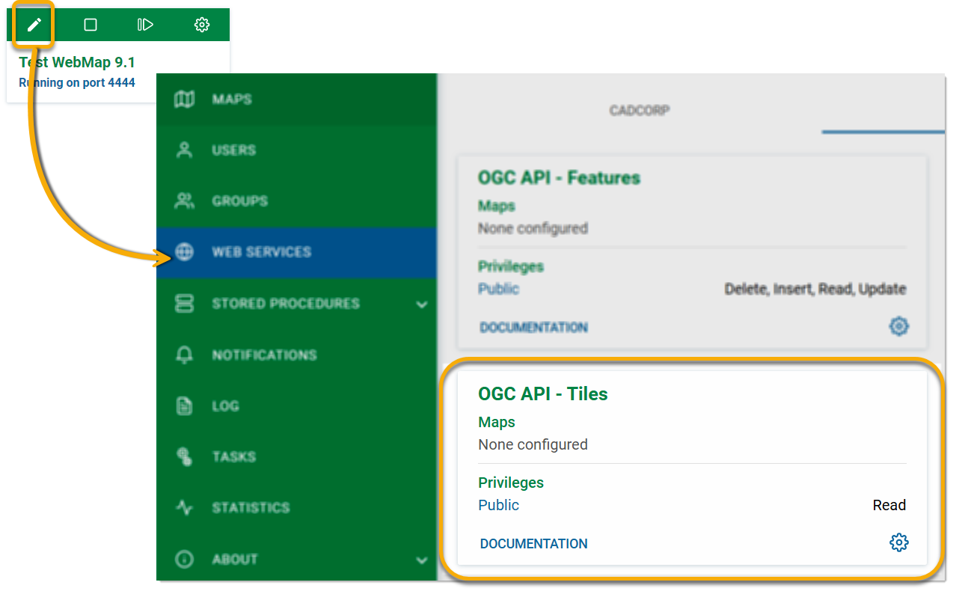The width and height of the screenshot is (968, 597).
Task: Select the Log menu item
Action: click(x=225, y=406)
